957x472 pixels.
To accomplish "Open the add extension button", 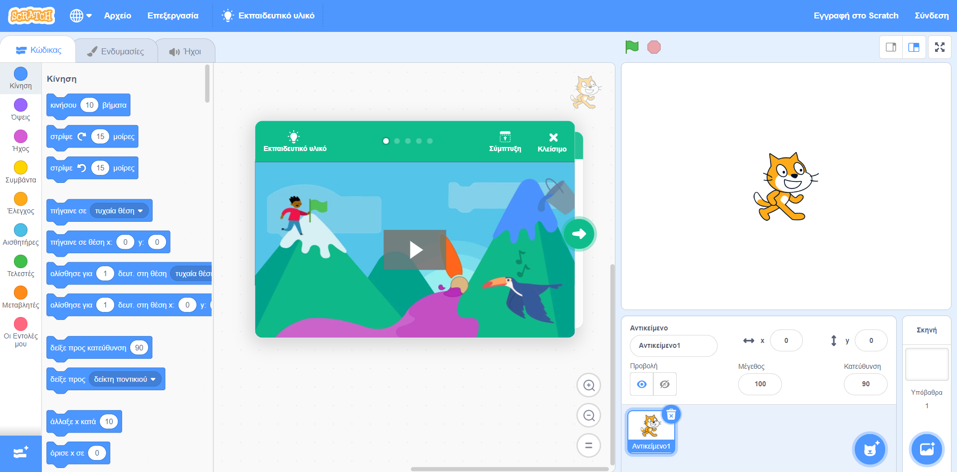I will pos(20,453).
